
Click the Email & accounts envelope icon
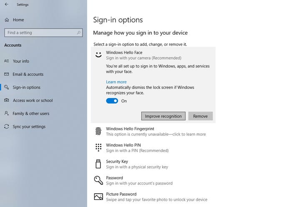7,74
